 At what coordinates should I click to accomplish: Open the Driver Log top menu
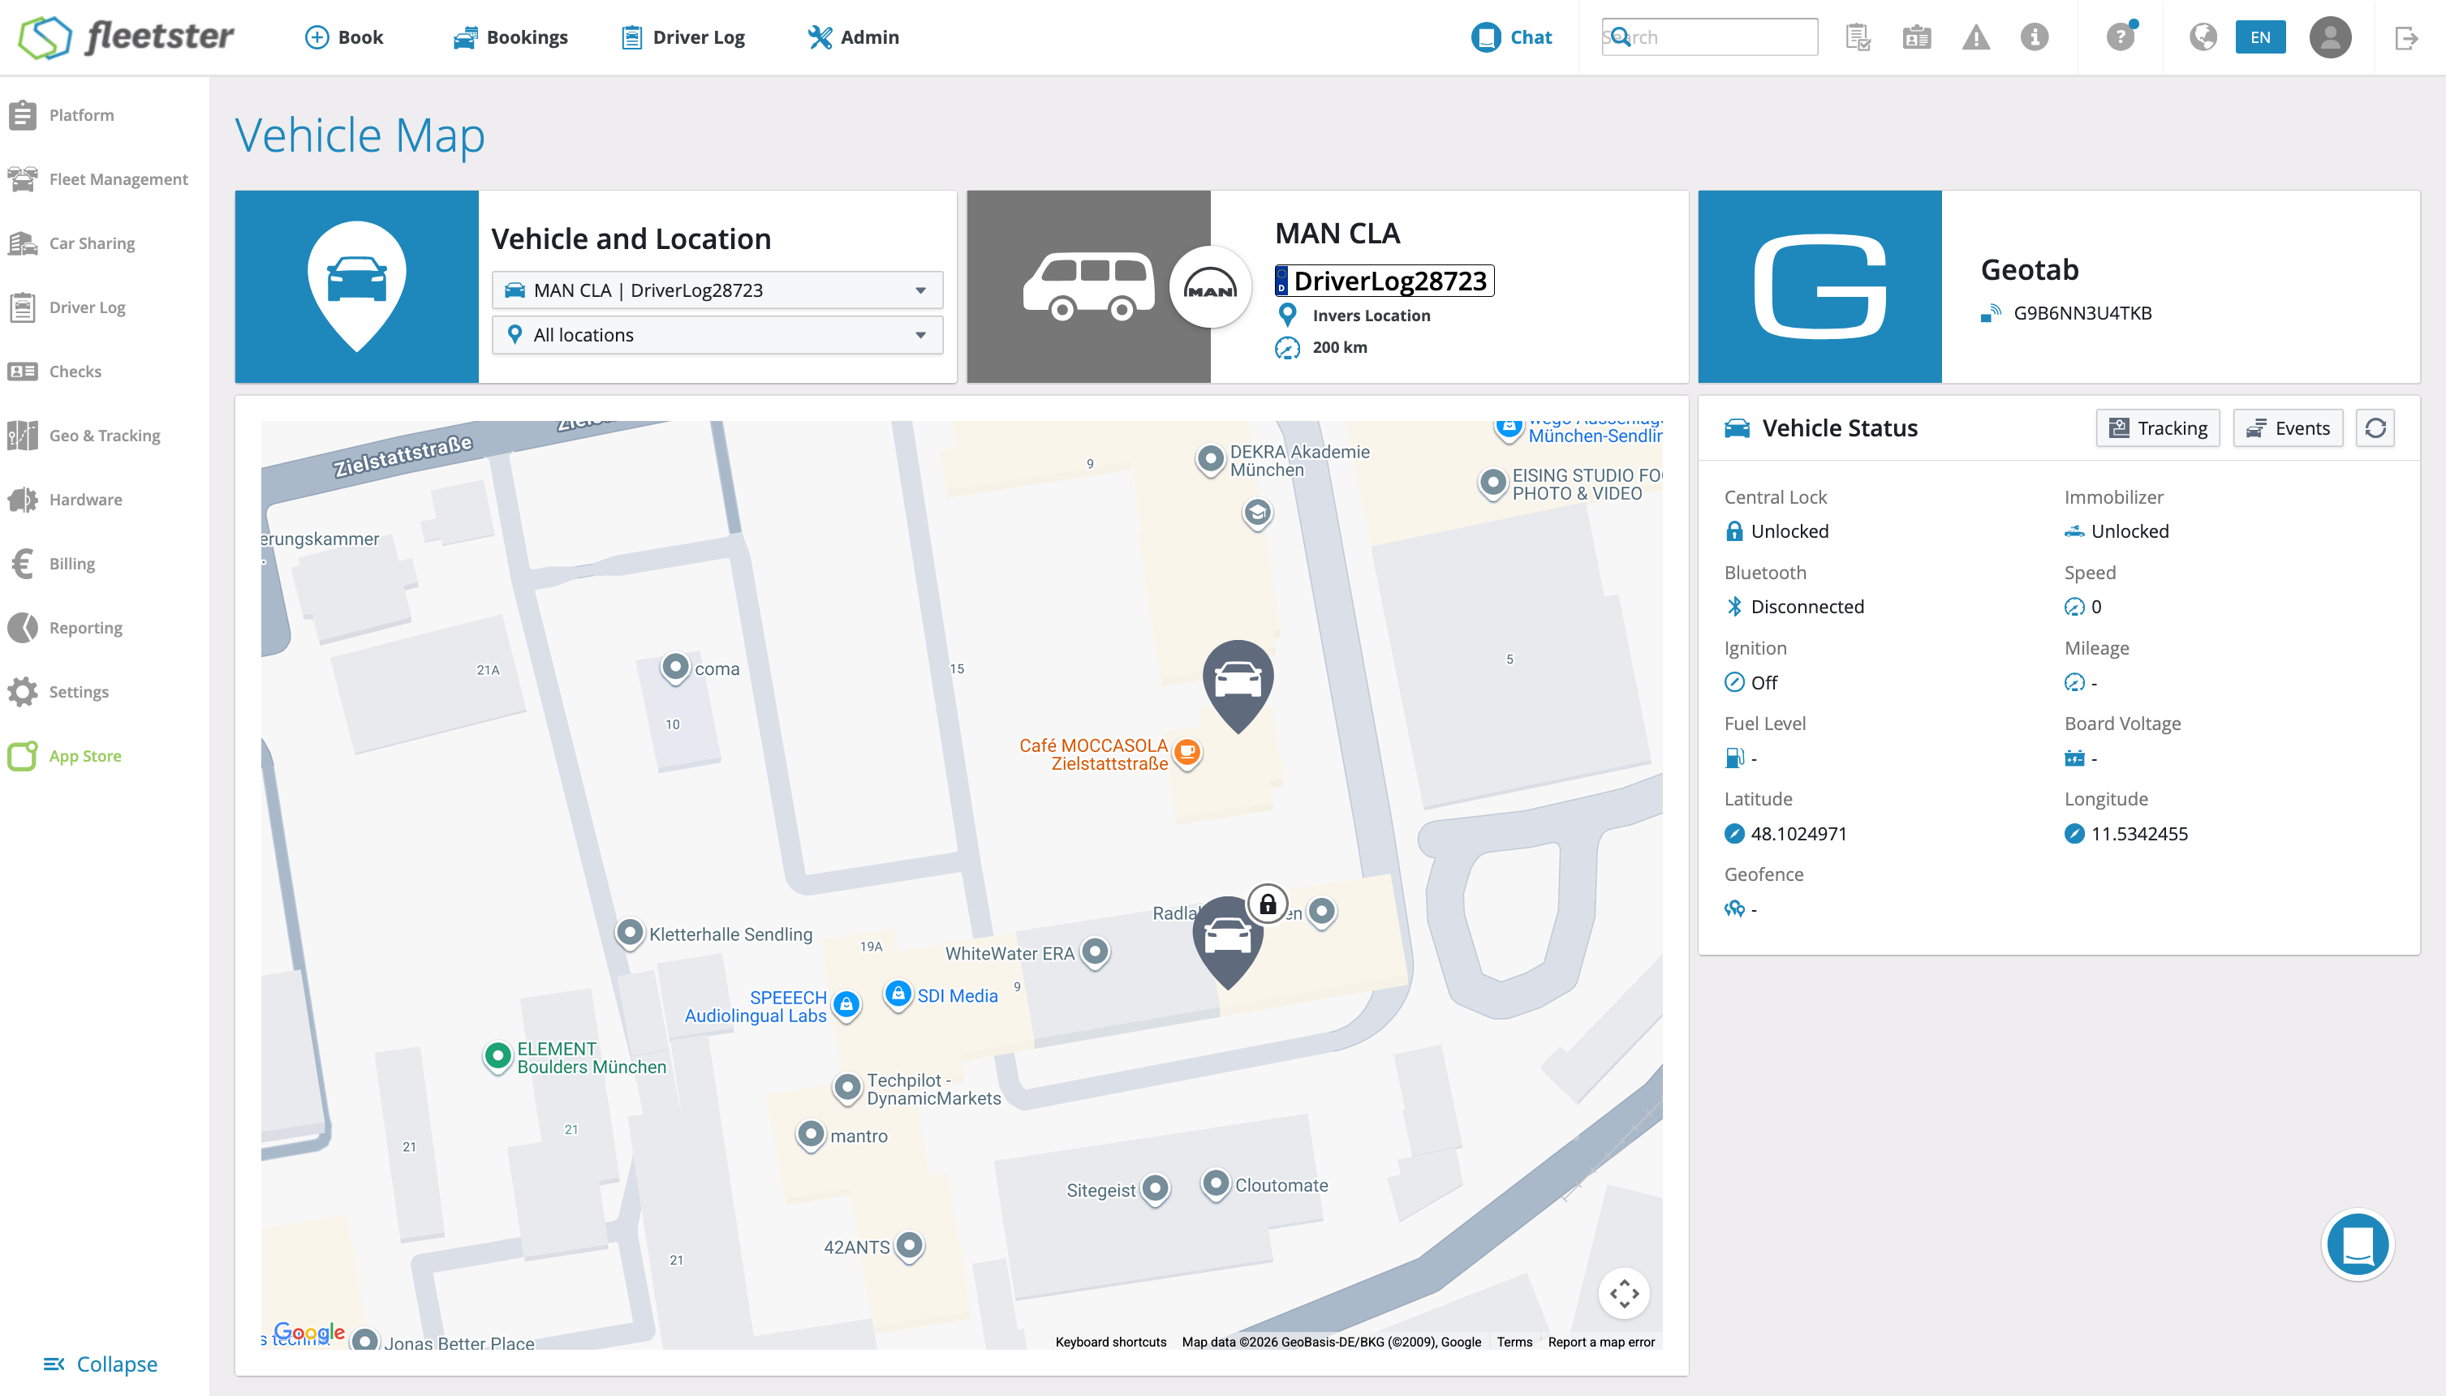683,37
